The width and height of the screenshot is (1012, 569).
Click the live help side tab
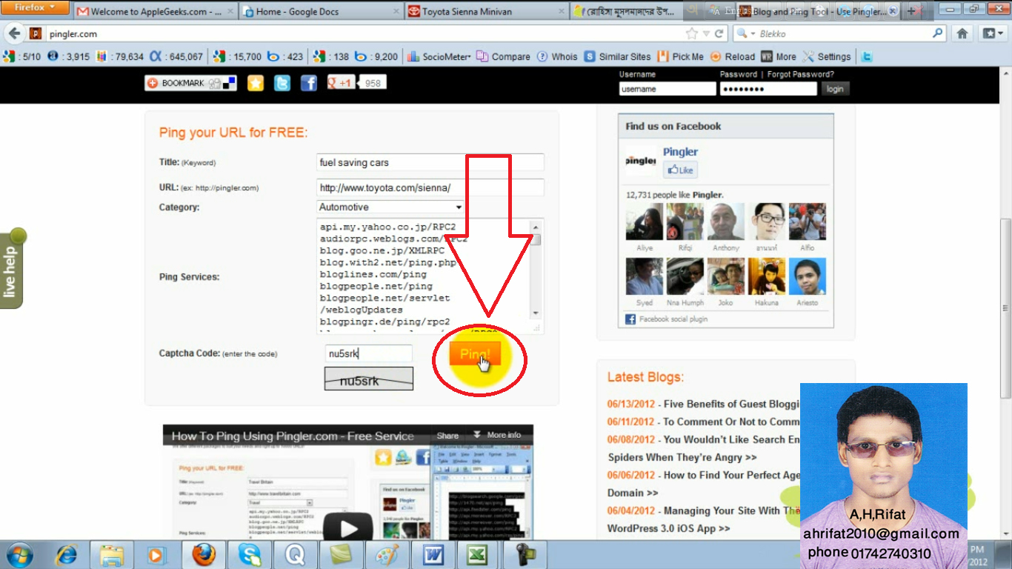coord(12,268)
